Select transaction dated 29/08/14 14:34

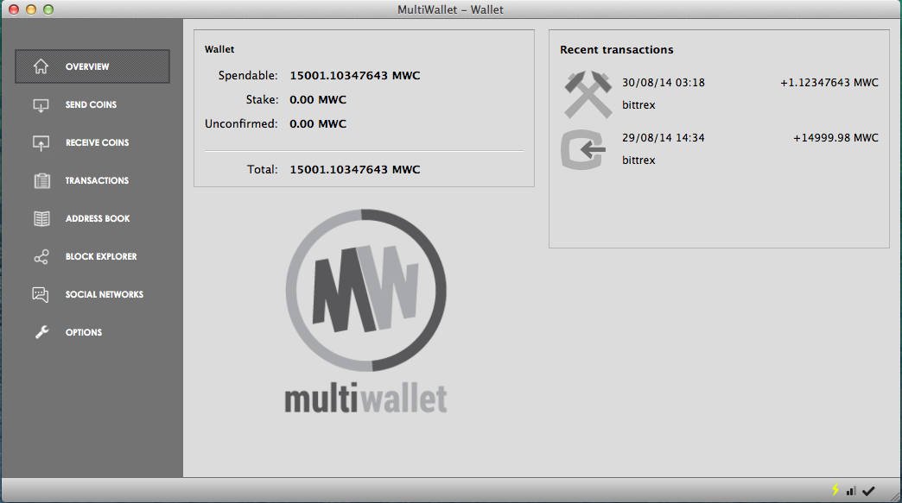pyautogui.click(x=664, y=138)
